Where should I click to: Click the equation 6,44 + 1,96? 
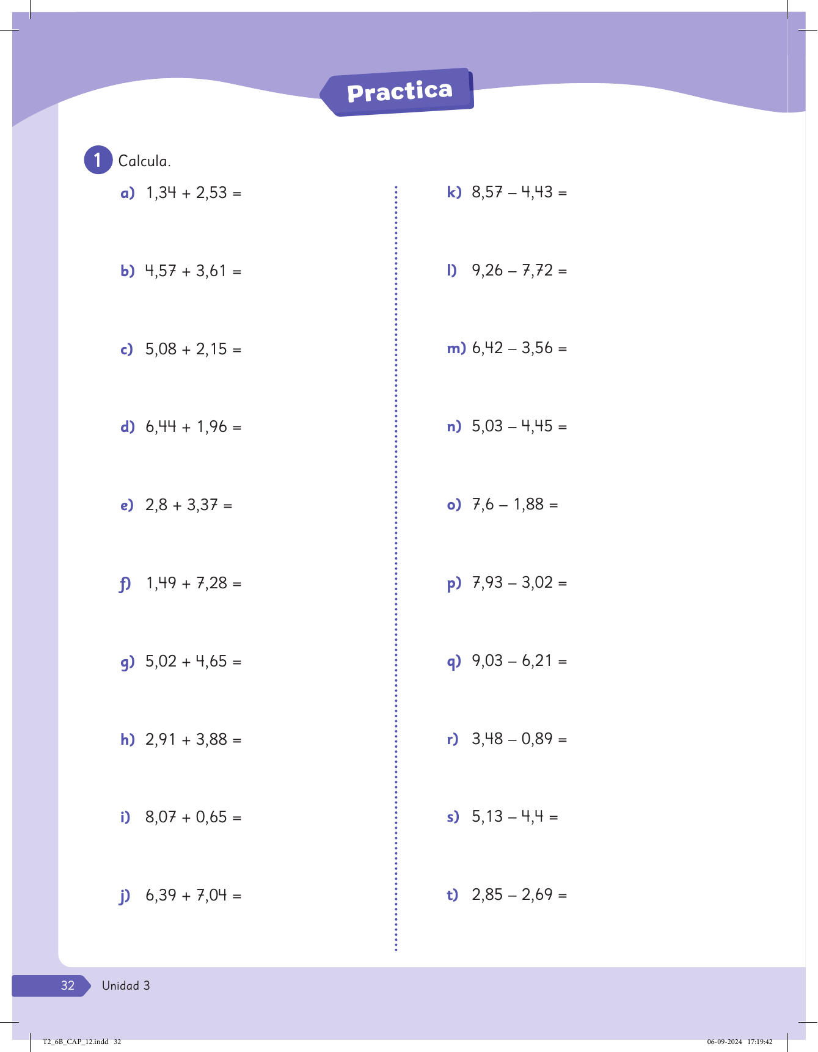tap(193, 426)
